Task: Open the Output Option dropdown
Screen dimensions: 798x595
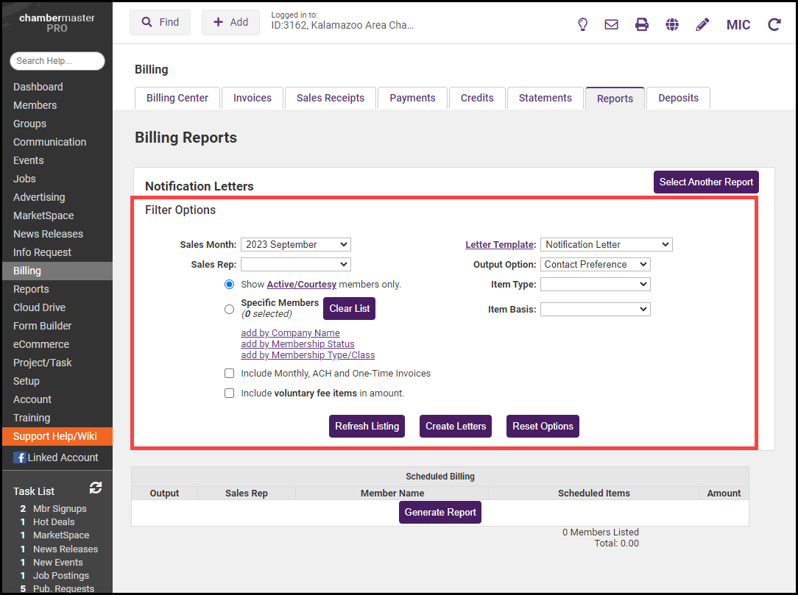Action: tap(595, 264)
